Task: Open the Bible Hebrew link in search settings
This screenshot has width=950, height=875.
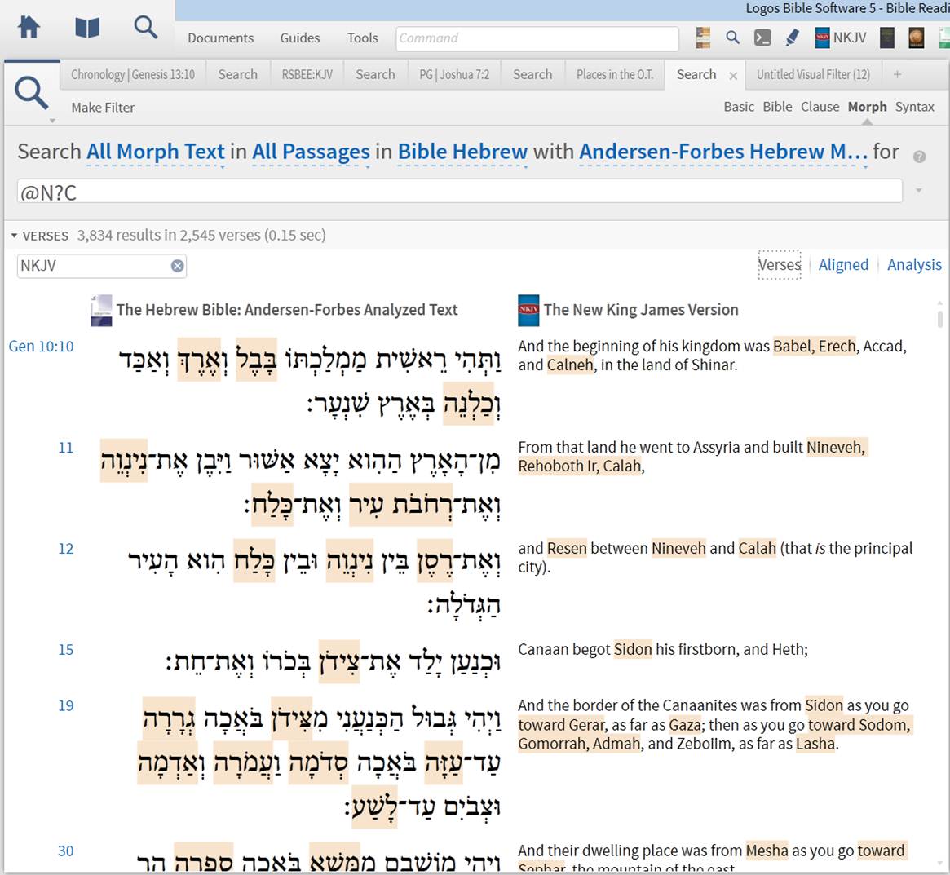Action: [462, 151]
